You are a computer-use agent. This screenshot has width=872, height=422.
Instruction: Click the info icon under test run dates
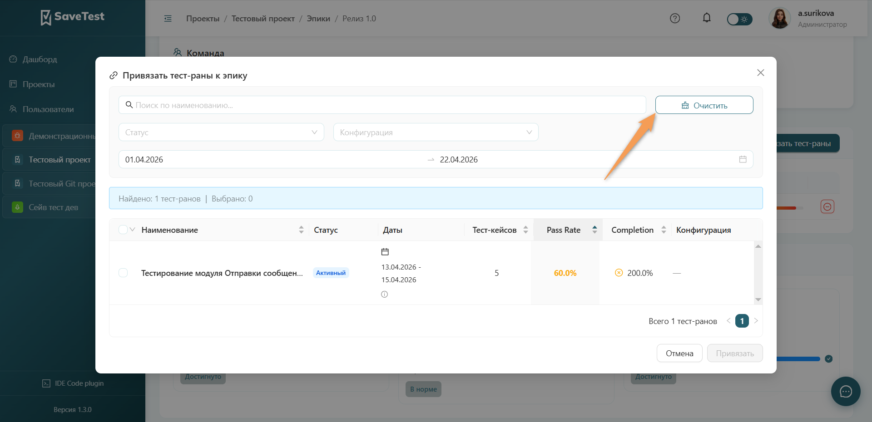(385, 294)
